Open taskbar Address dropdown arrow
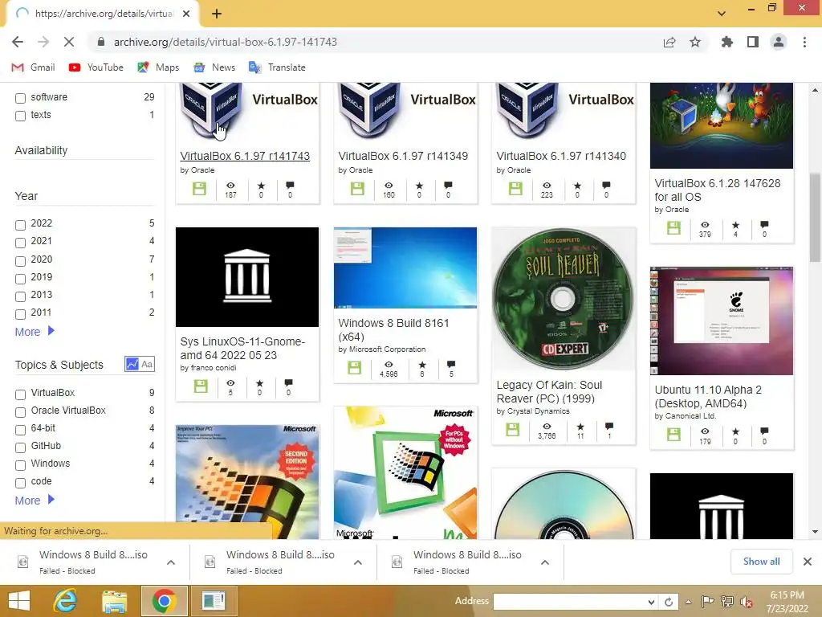The height and width of the screenshot is (617, 822). click(x=651, y=602)
